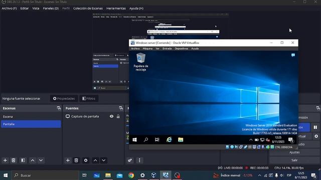Click the Índice merval news widget
The height and width of the screenshot is (180, 321).
point(233,175)
